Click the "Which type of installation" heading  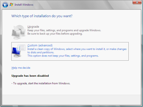tap(42, 16)
